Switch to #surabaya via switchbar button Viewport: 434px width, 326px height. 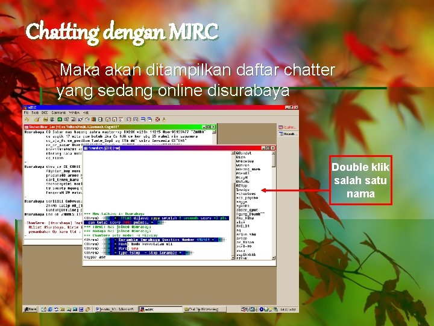[x=288, y=134]
